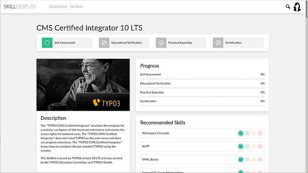Image resolution: width=308 pixels, height=173 pixels.
Task: Click the Certification progress bar
Action: tap(202, 106)
